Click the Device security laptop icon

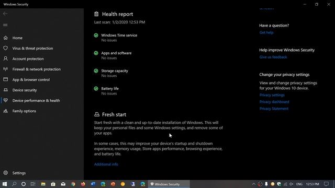click(x=6, y=90)
